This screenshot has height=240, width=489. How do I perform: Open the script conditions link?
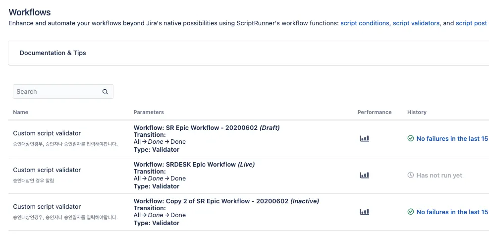click(x=365, y=23)
